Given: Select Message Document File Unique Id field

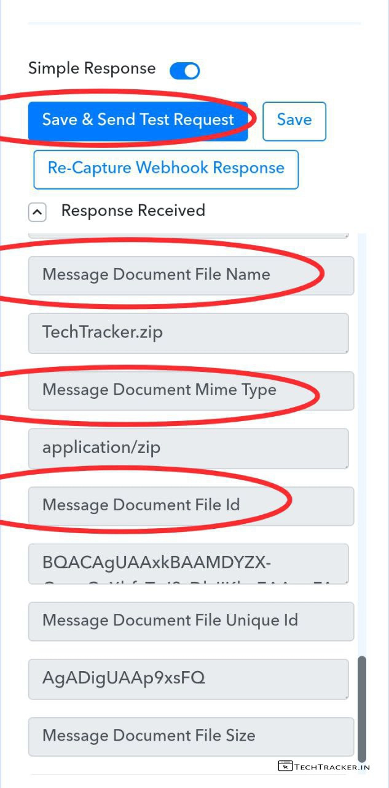Looking at the screenshot, I should click(191, 621).
